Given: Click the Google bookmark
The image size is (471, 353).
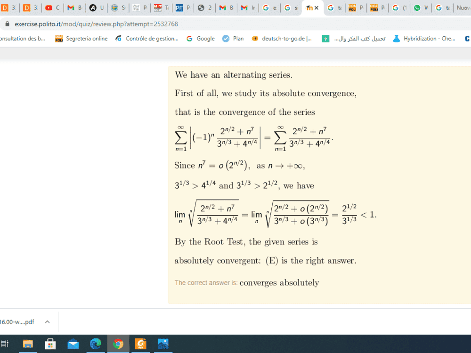Looking at the screenshot, I should tap(201, 39).
